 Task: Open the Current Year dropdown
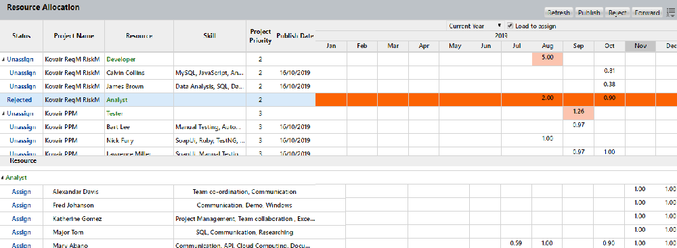click(475, 26)
